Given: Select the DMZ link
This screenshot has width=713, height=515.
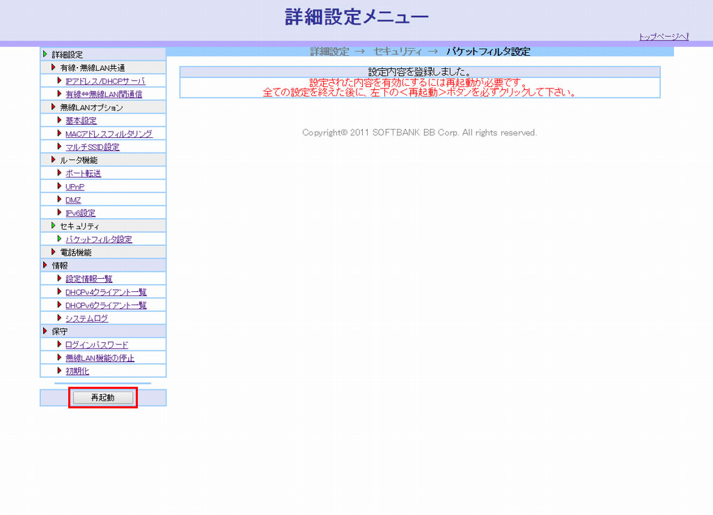Looking at the screenshot, I should pos(73,200).
